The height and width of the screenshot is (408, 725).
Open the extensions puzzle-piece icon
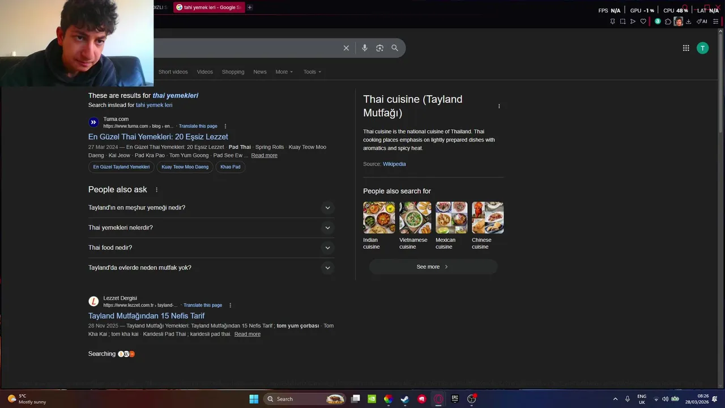point(668,22)
